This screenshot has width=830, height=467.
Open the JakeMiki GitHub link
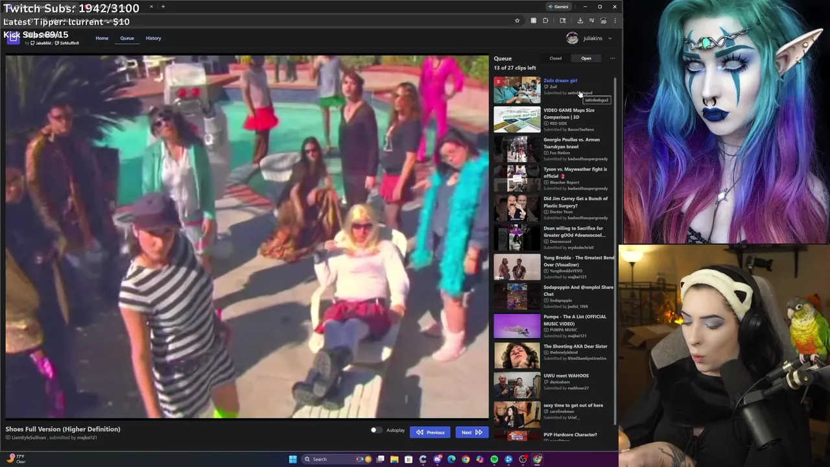pos(42,43)
